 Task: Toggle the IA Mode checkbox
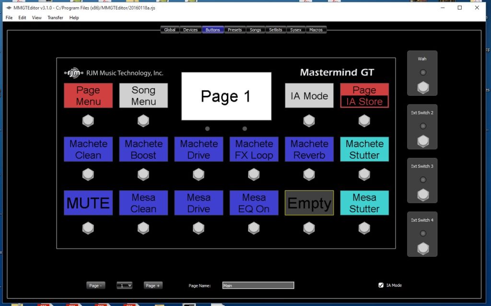coord(381,285)
